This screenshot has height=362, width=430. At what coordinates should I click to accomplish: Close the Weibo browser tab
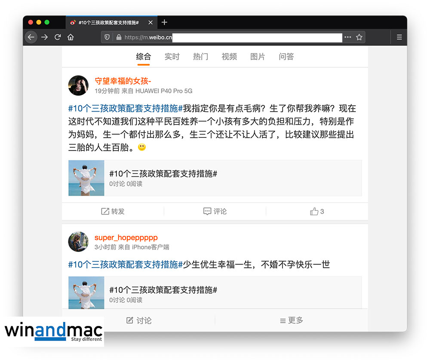150,22
